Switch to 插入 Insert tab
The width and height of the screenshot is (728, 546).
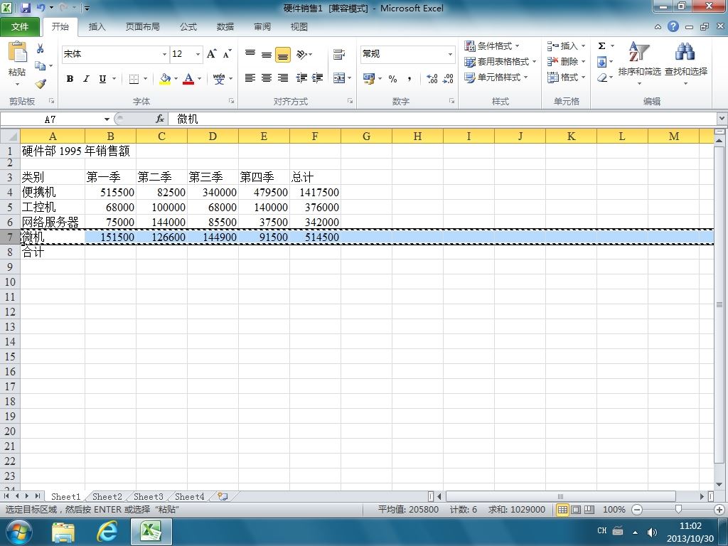click(97, 27)
